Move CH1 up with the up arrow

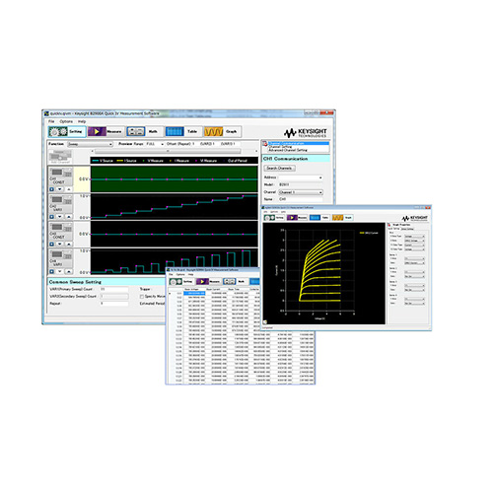pos(68,189)
